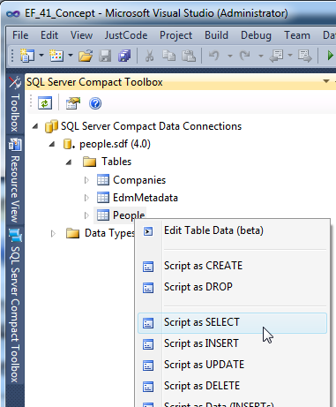Expand the Data Types folder node
Viewport: 336px width, 407px height.
pyautogui.click(x=53, y=234)
